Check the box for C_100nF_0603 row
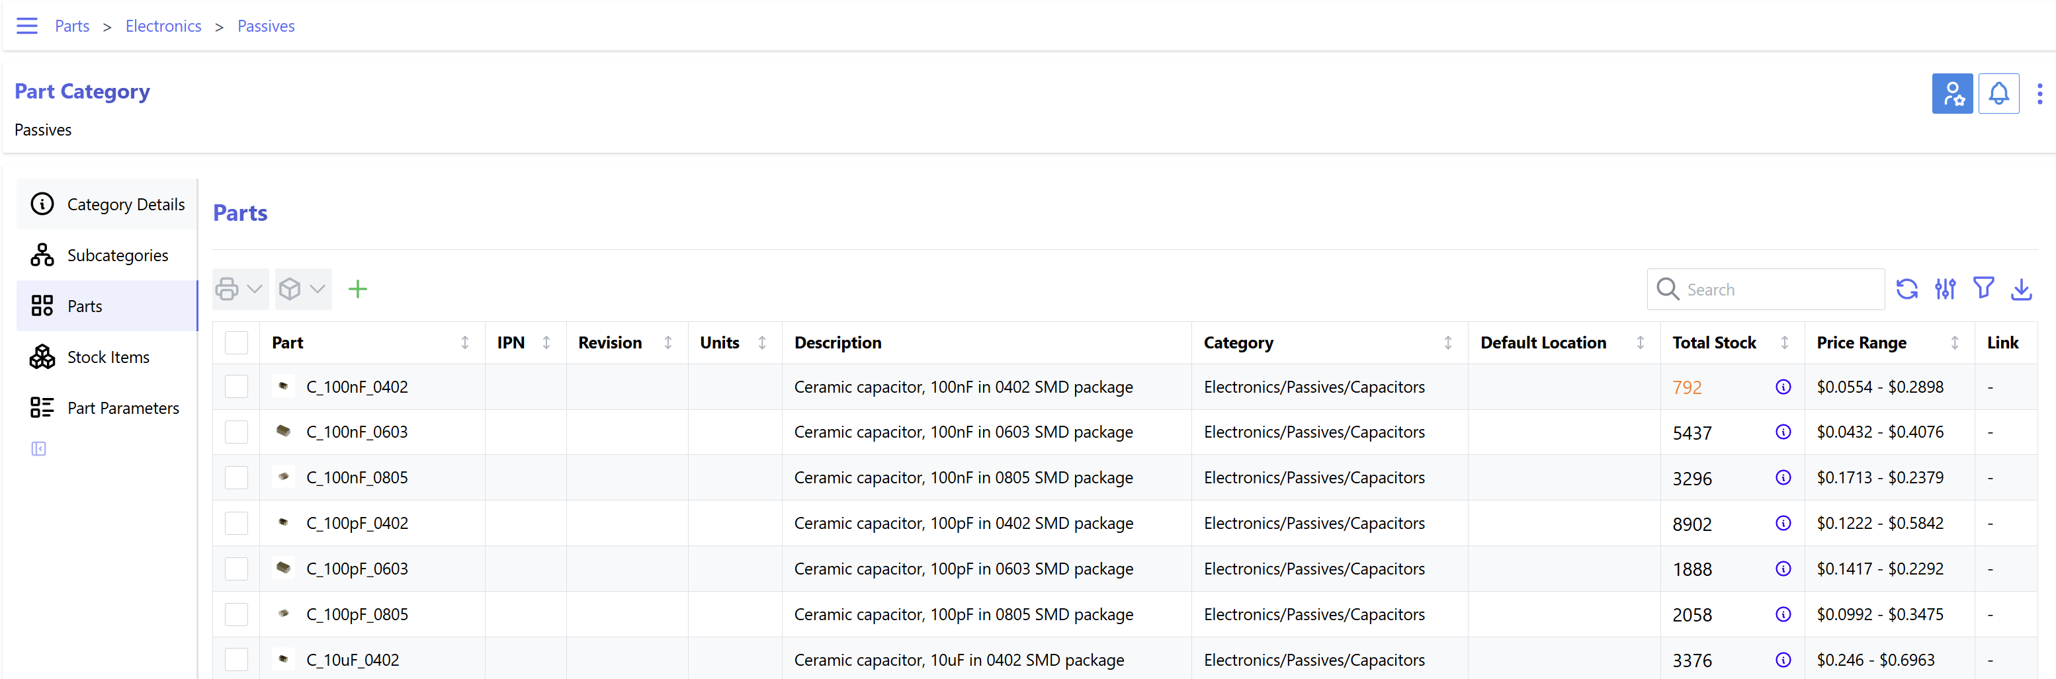Screen dimensions: 2056x679 pos(236,432)
